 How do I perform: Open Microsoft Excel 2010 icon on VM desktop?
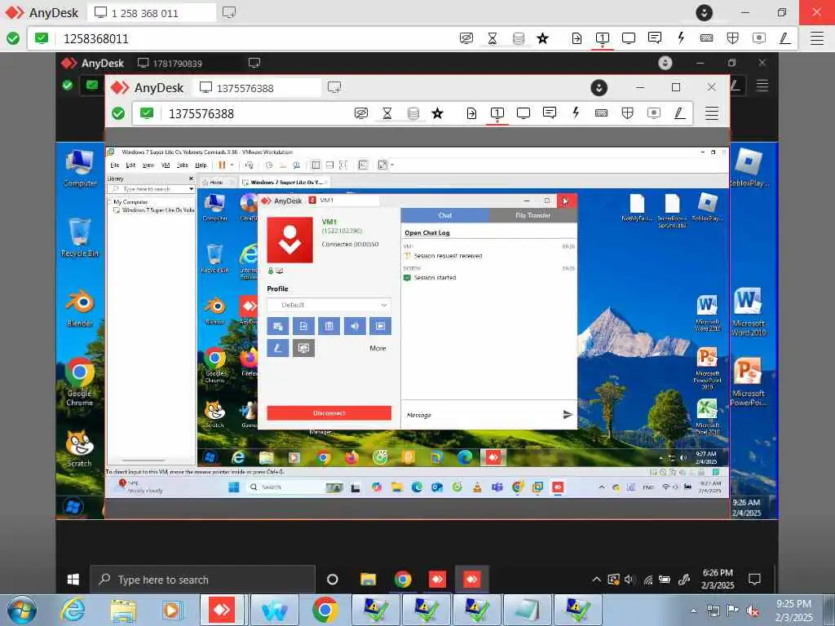coord(707,418)
